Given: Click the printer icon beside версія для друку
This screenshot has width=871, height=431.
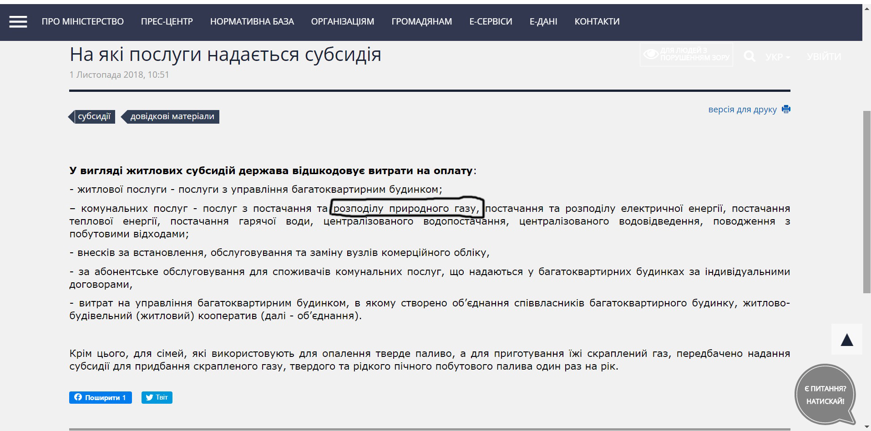Looking at the screenshot, I should [786, 109].
